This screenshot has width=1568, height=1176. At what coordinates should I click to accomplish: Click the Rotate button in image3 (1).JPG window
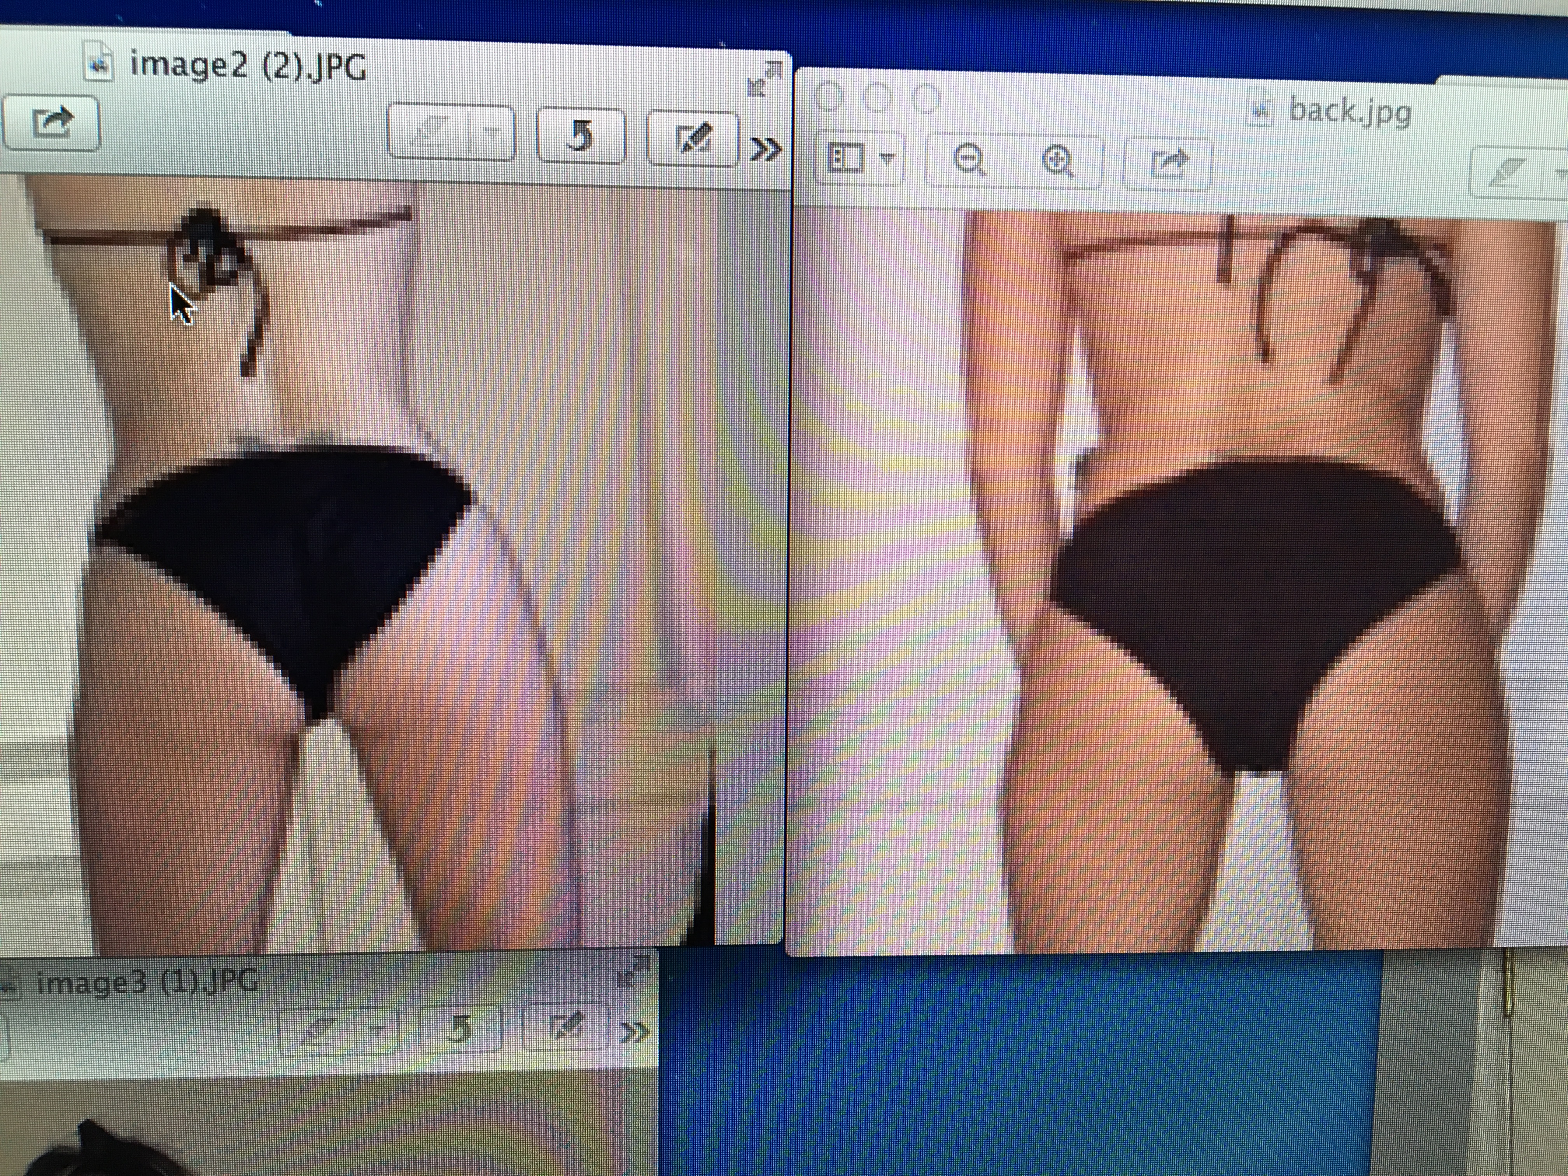[460, 1028]
